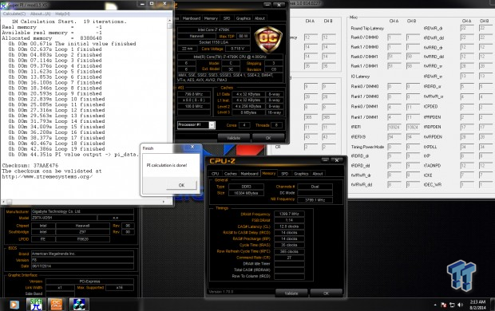Open the About tab in the front CPU-Z window
The height and width of the screenshot is (311, 495).
[x=318, y=174]
